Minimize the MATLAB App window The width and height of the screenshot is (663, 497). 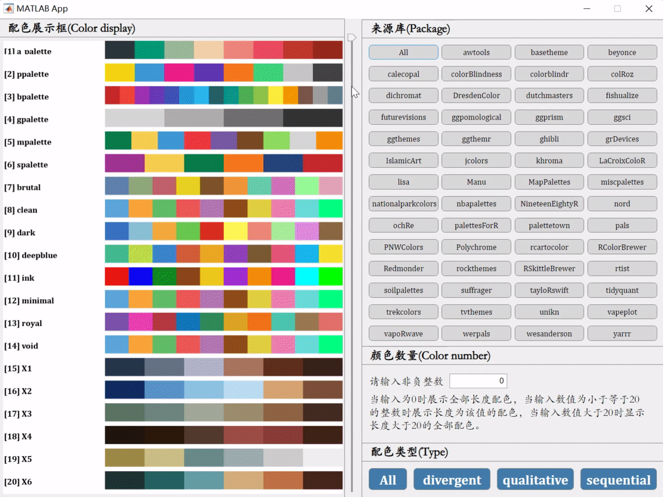pyautogui.click(x=587, y=8)
